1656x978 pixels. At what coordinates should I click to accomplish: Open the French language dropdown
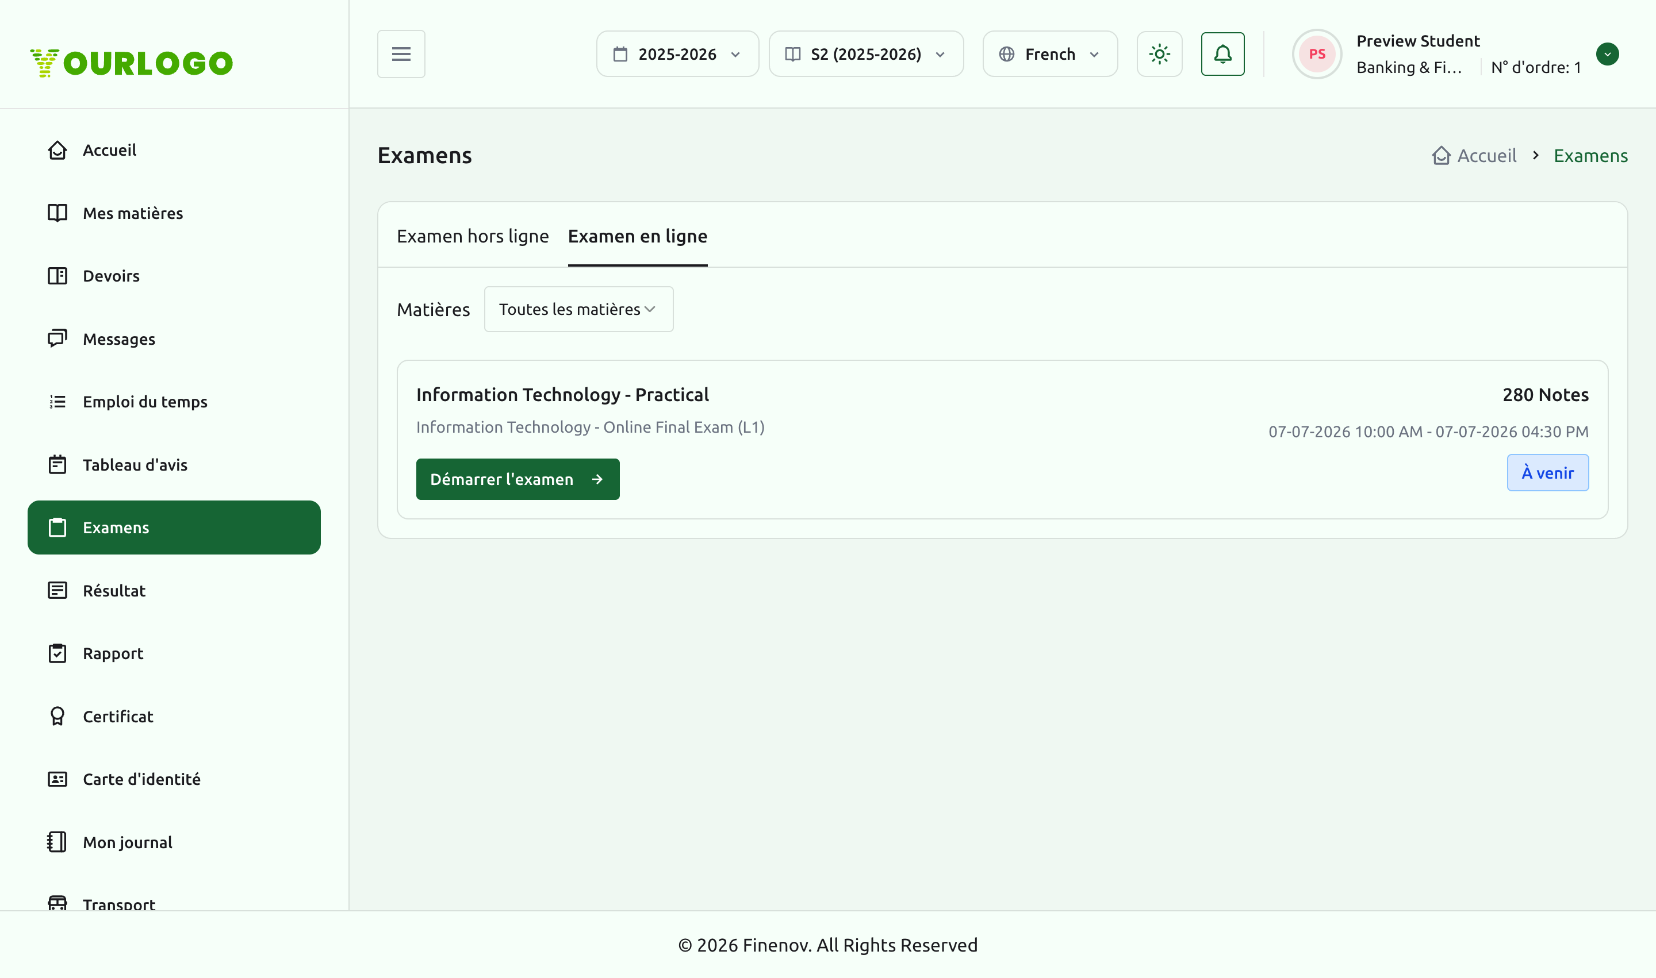tap(1050, 54)
